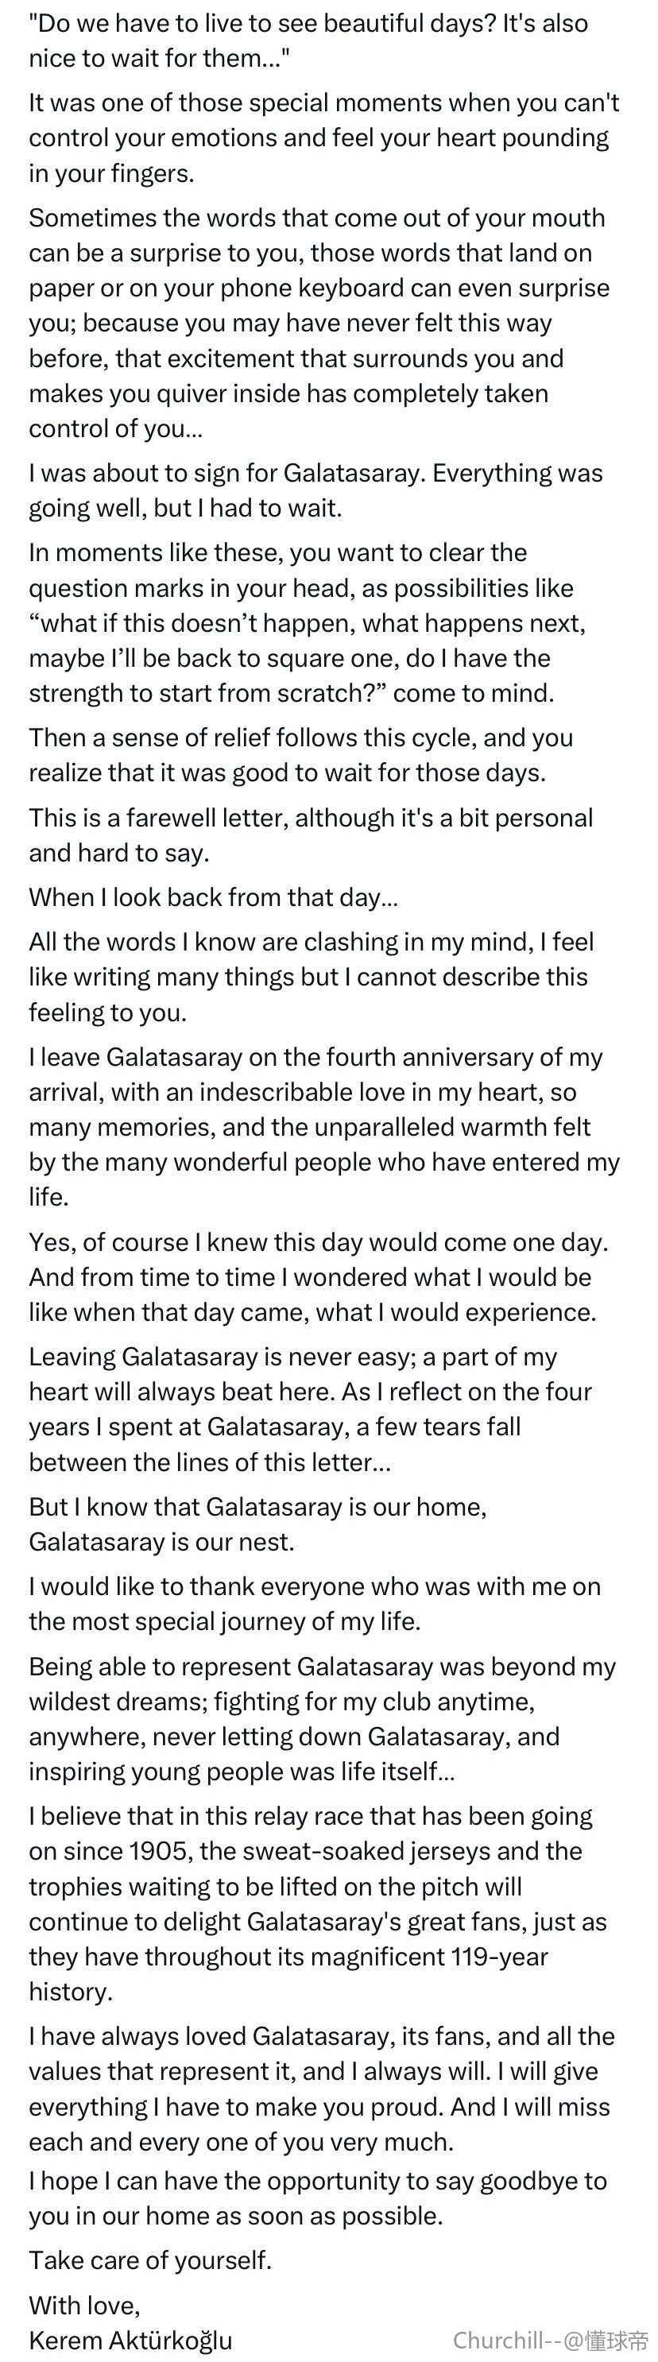The height and width of the screenshot is (2362, 658).
Task: Click the Kerem Aktürkoğlu signature name
Action: [130, 2339]
